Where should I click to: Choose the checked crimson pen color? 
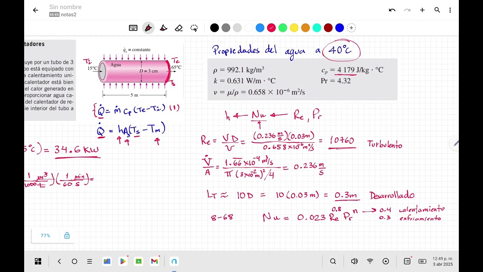tap(271, 28)
